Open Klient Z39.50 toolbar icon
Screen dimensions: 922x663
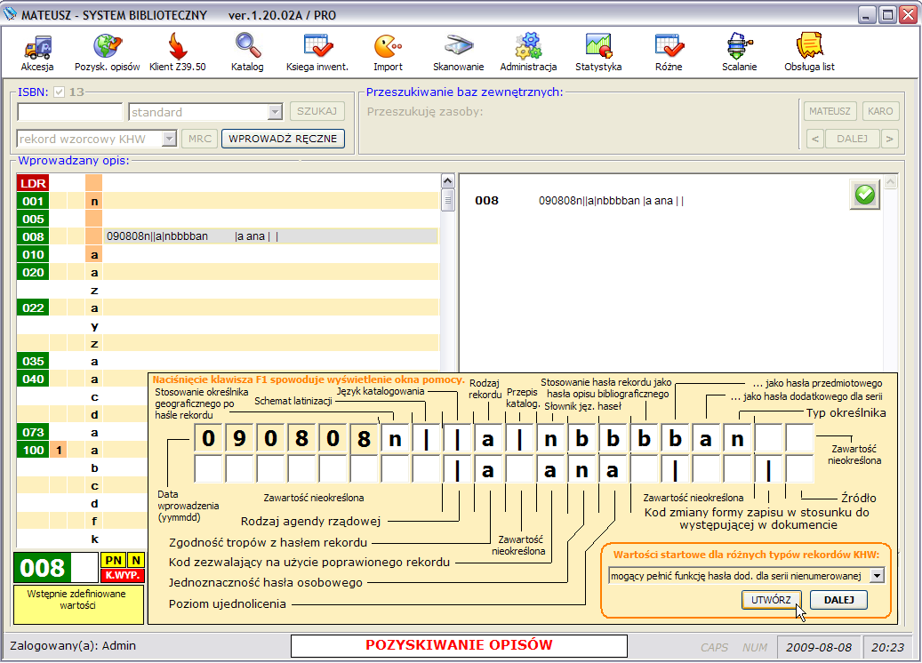[177, 45]
